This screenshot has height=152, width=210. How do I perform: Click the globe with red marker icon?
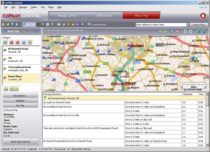(204, 31)
